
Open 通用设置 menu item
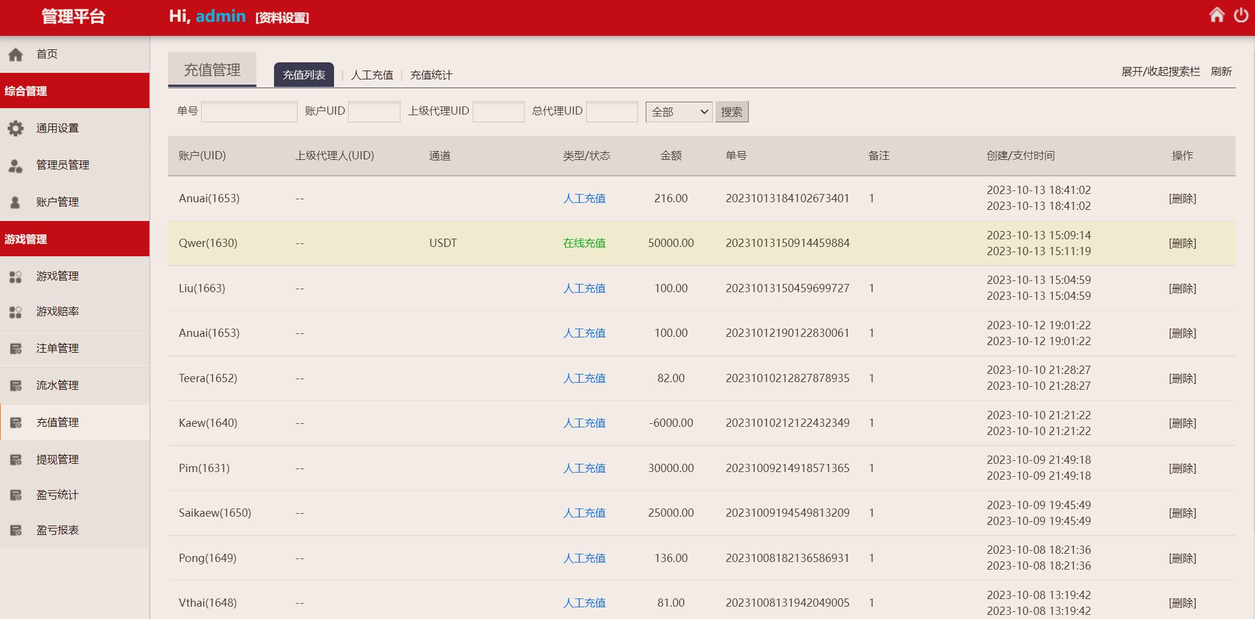pos(75,128)
